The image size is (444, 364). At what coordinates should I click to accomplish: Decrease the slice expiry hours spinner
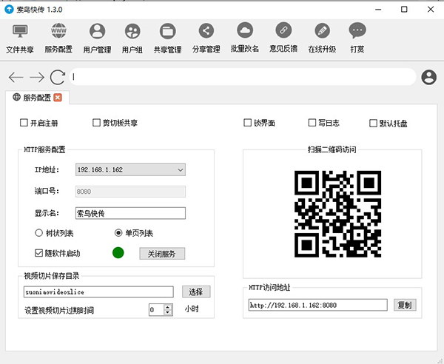click(x=168, y=312)
